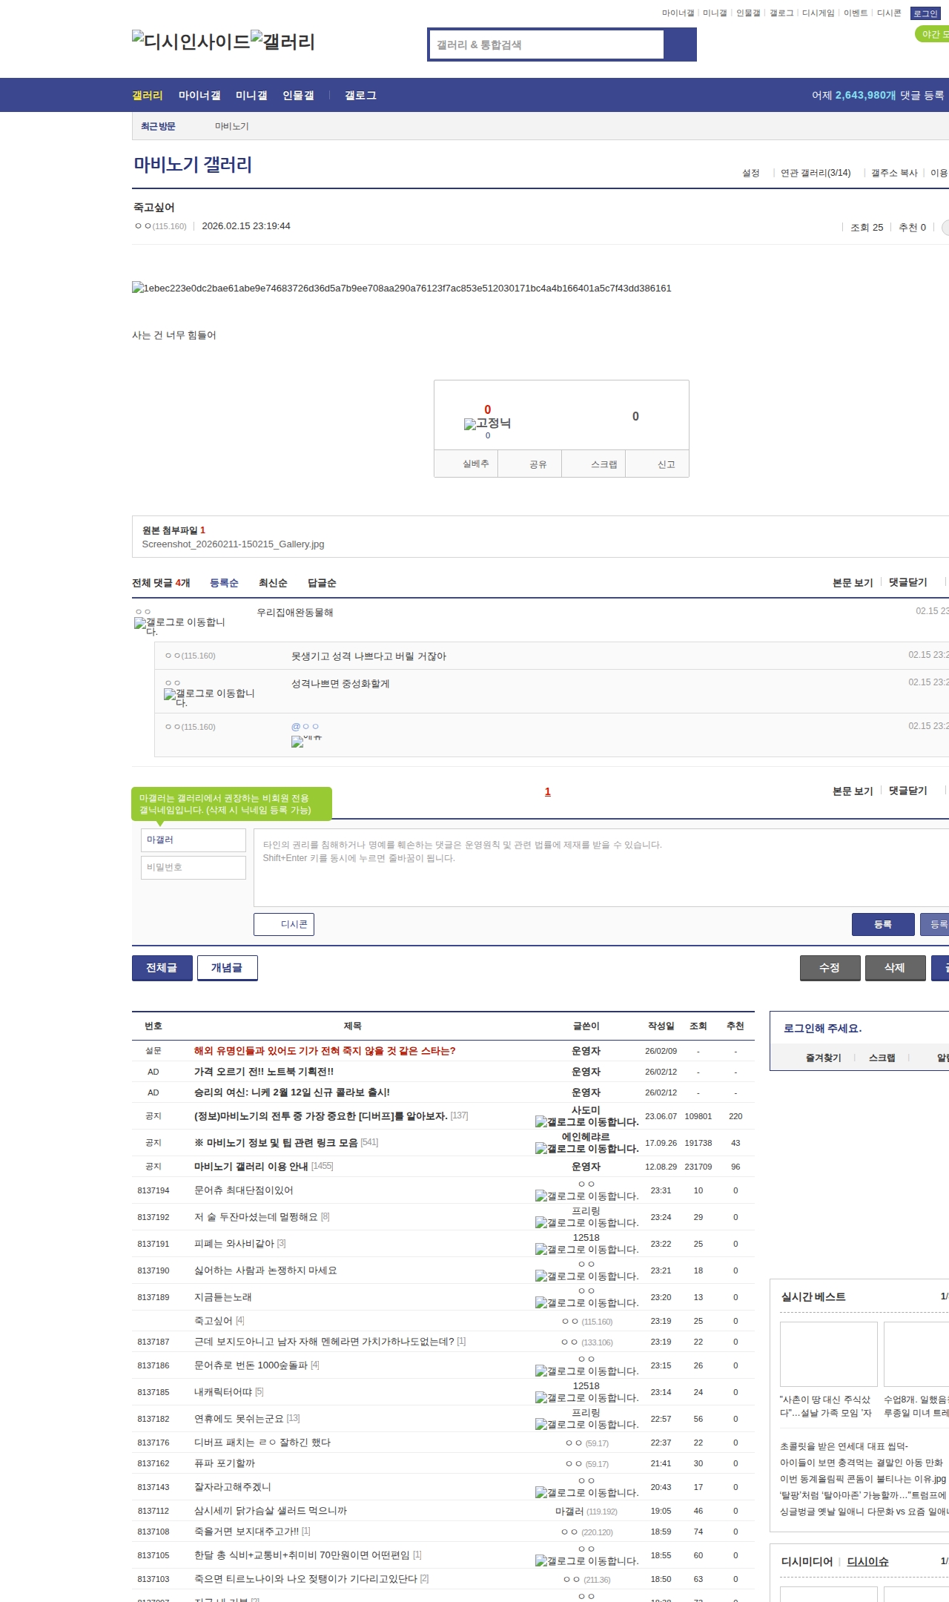Click the 수정 button
949x1602 pixels.
[x=830, y=968]
